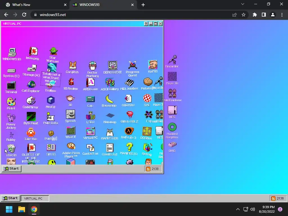The image size is (288, 216).
Task: Reload the page with browser refresh button
Action: click(24, 15)
